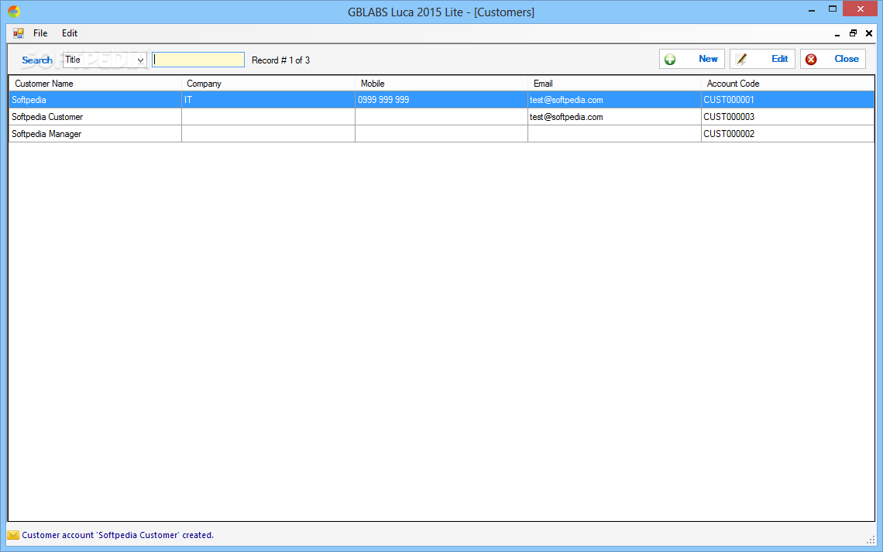This screenshot has height=552, width=883.
Task: Click the IT company cell
Action: 268,100
